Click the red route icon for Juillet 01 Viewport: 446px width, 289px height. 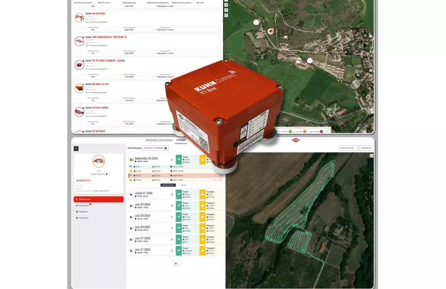click(172, 194)
